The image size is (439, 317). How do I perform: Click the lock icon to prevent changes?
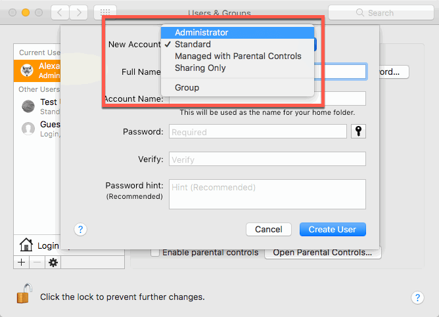click(x=24, y=293)
